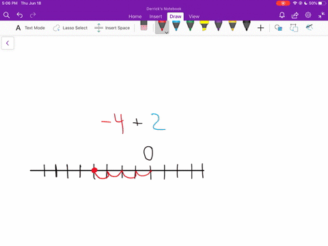Tap the screen recording indicator
This screenshot has height=246, width=328.
[283, 3]
